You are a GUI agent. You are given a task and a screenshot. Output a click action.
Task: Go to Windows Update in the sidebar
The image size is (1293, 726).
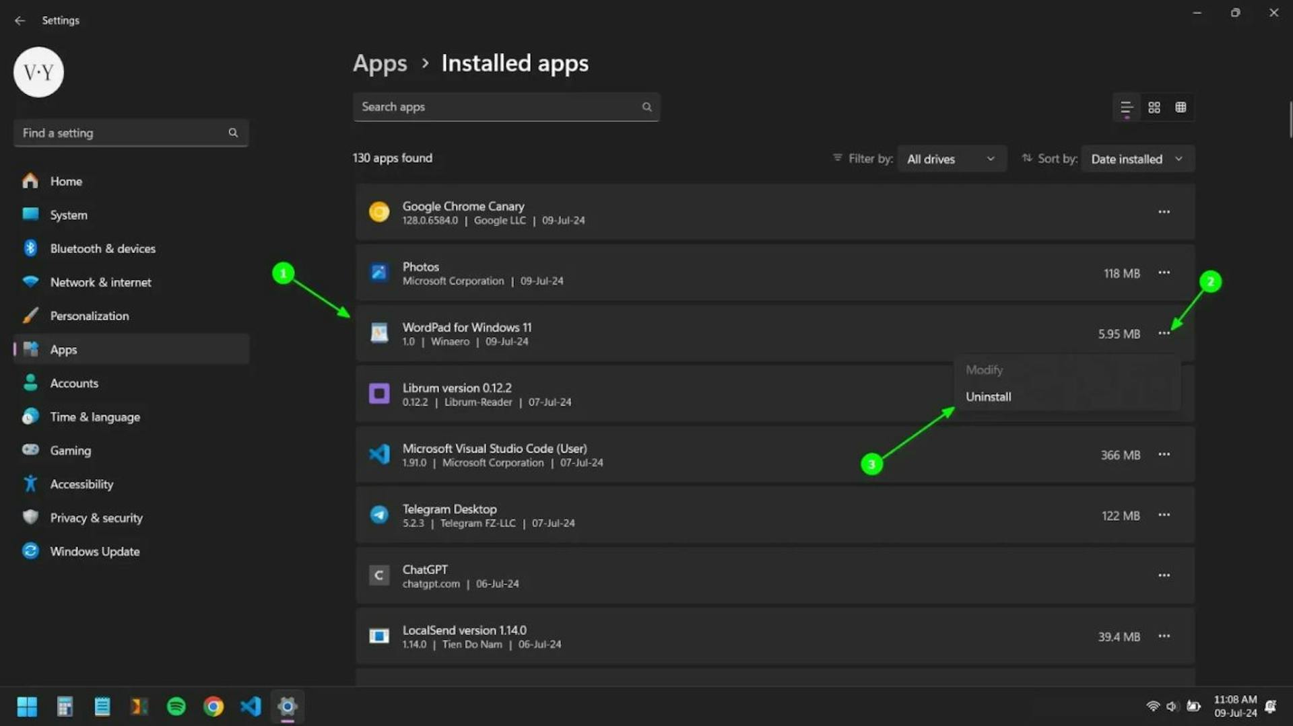[x=94, y=552]
